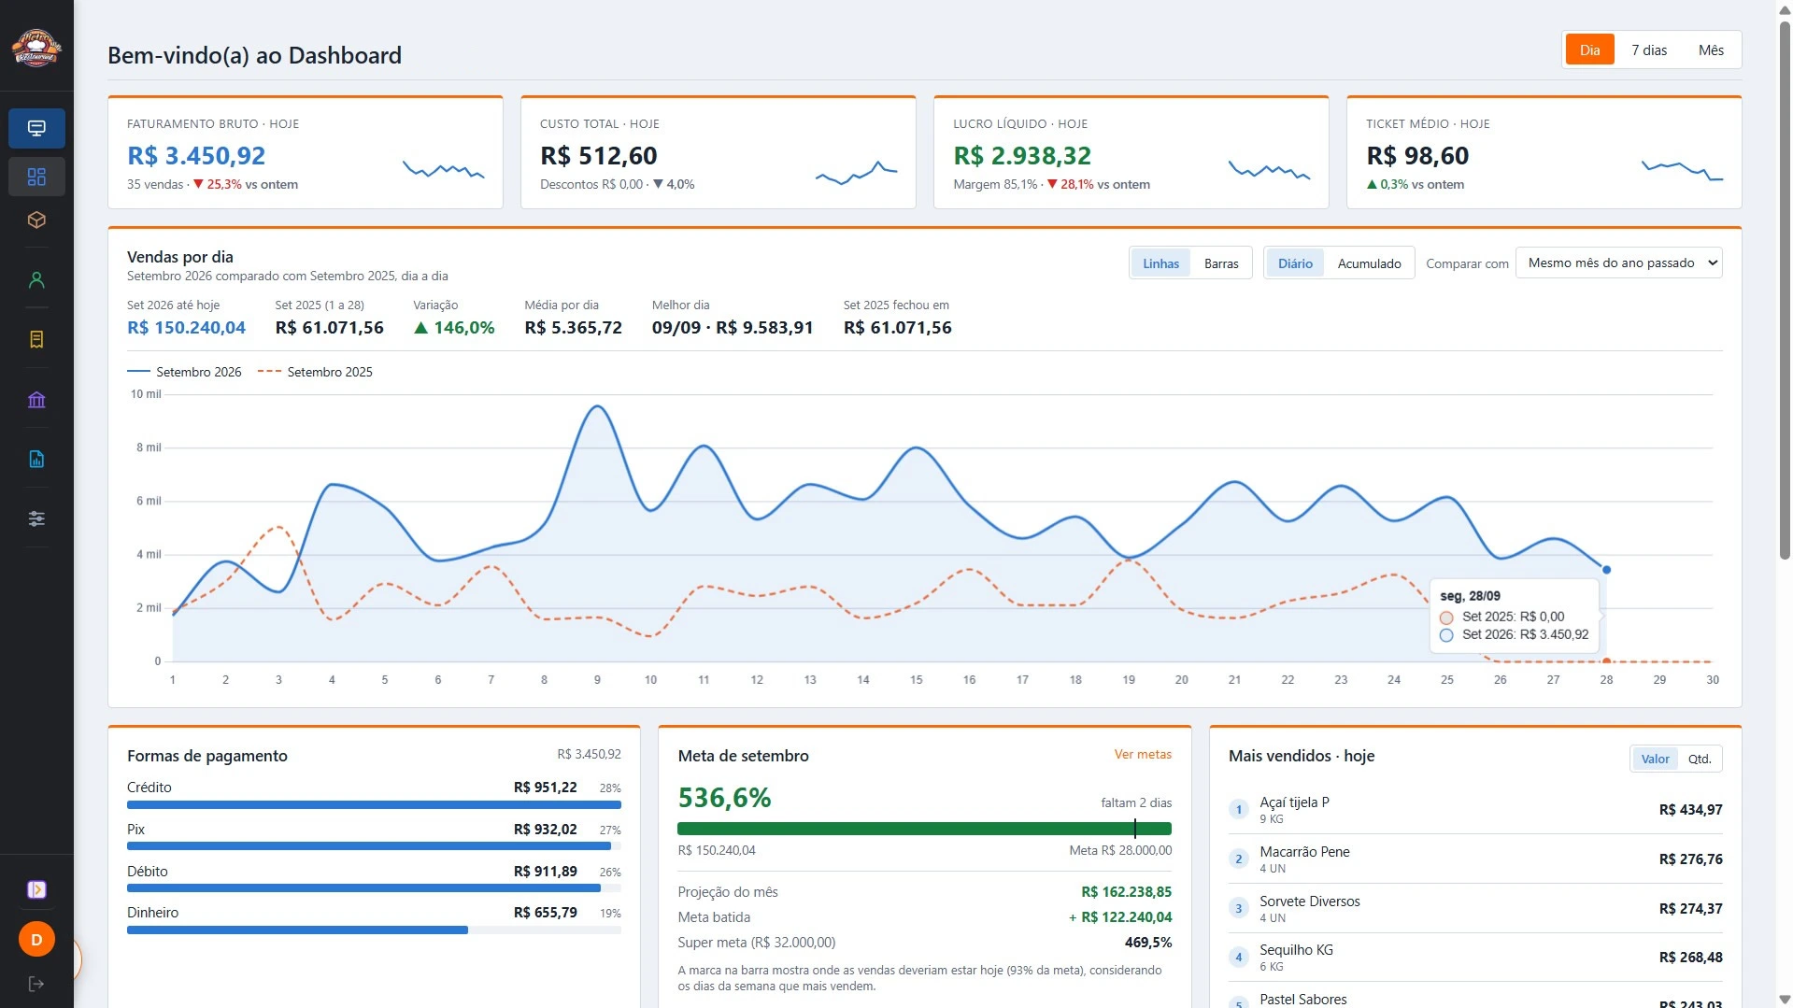This screenshot has width=1793, height=1008.
Task: Click the Sequilho KG item
Action: [x=1475, y=958]
